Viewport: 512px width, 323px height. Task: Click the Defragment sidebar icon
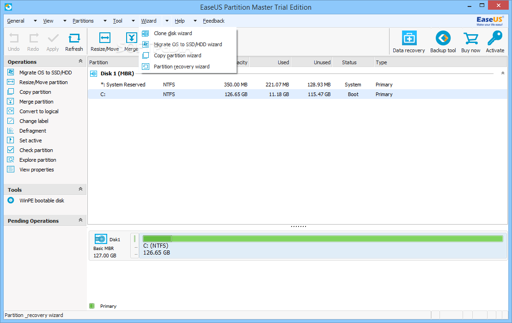click(11, 130)
